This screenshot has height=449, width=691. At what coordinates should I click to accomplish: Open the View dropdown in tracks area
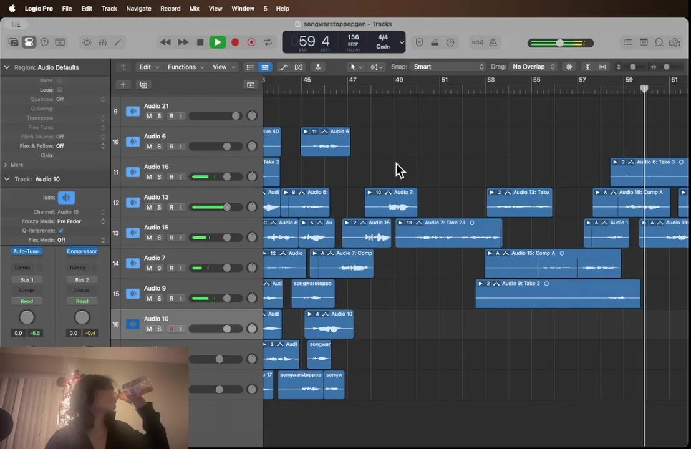223,67
